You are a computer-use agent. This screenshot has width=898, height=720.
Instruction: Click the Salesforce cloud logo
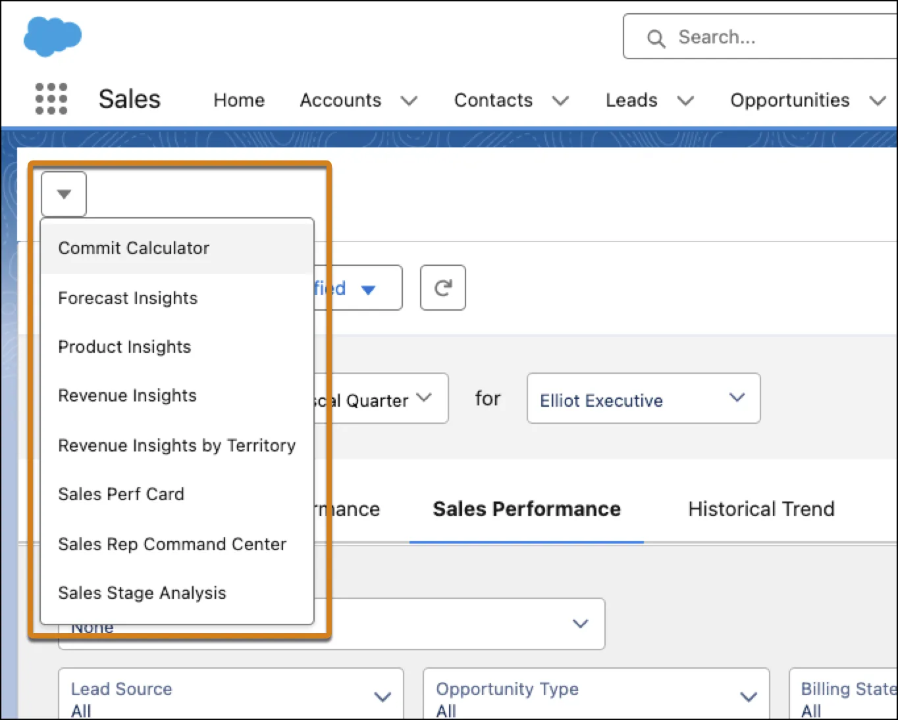[53, 36]
